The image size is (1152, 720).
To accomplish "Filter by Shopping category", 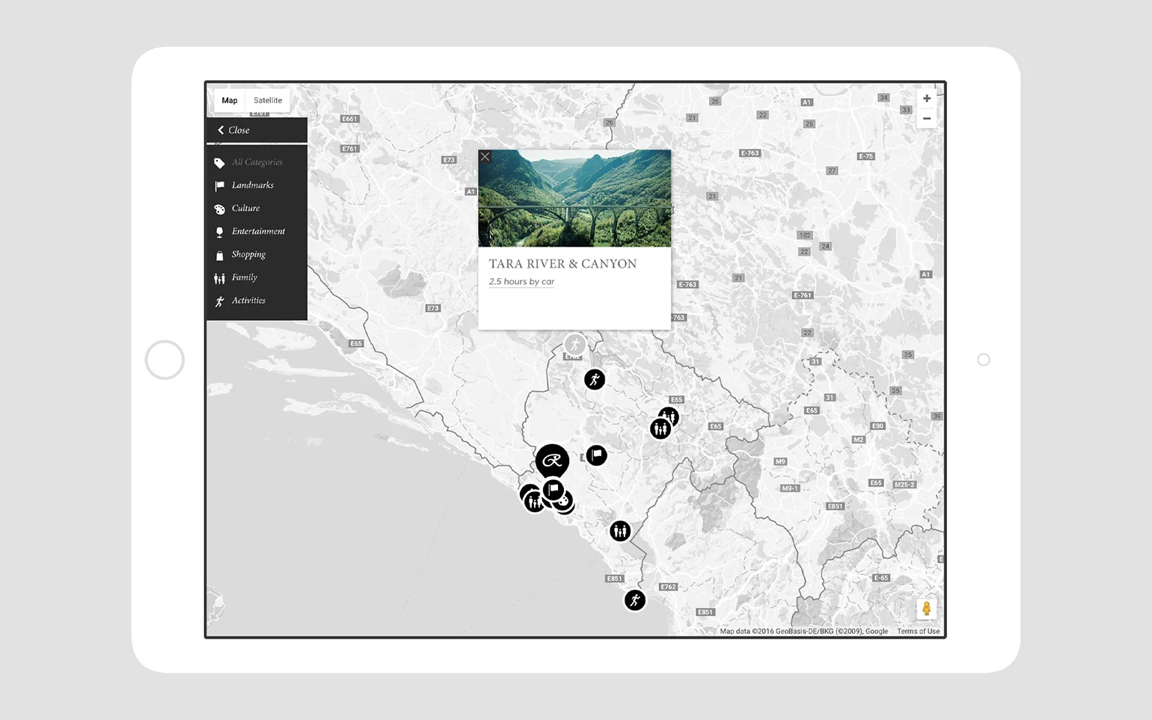I will 248,255.
